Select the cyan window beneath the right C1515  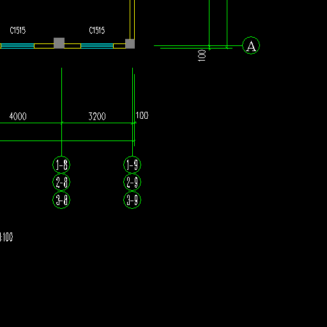(97, 46)
